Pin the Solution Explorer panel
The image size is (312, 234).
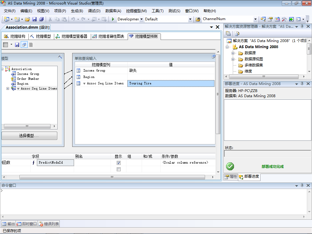(302, 27)
